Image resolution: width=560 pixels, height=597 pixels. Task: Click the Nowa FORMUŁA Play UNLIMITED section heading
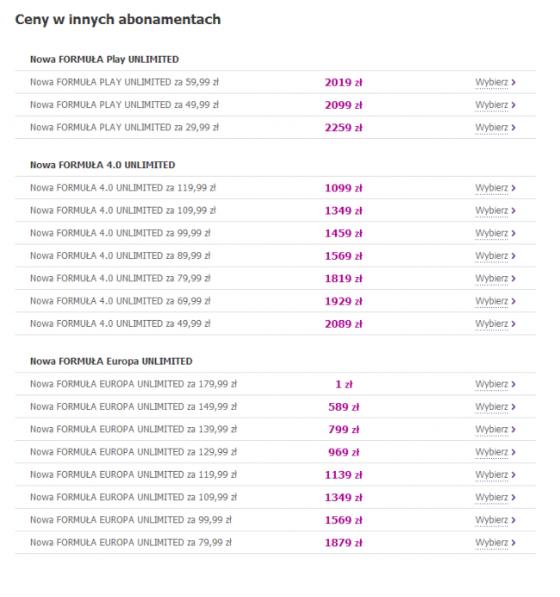(104, 60)
